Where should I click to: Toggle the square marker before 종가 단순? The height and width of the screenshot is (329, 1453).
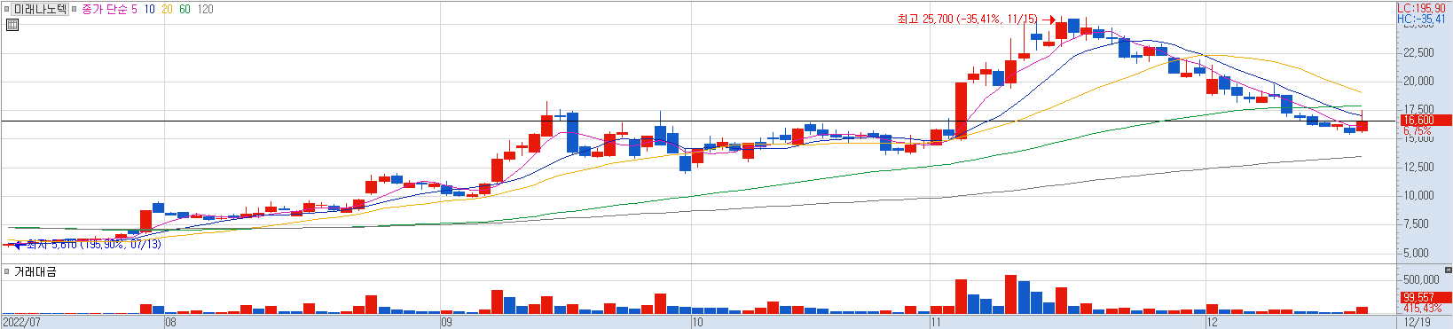pyautogui.click(x=74, y=9)
